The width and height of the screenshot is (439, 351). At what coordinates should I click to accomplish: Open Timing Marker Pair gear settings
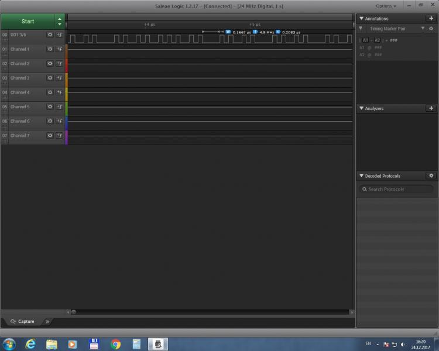(431, 29)
